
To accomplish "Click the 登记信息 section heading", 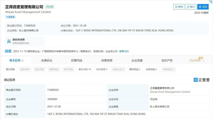I will pos(9,80).
